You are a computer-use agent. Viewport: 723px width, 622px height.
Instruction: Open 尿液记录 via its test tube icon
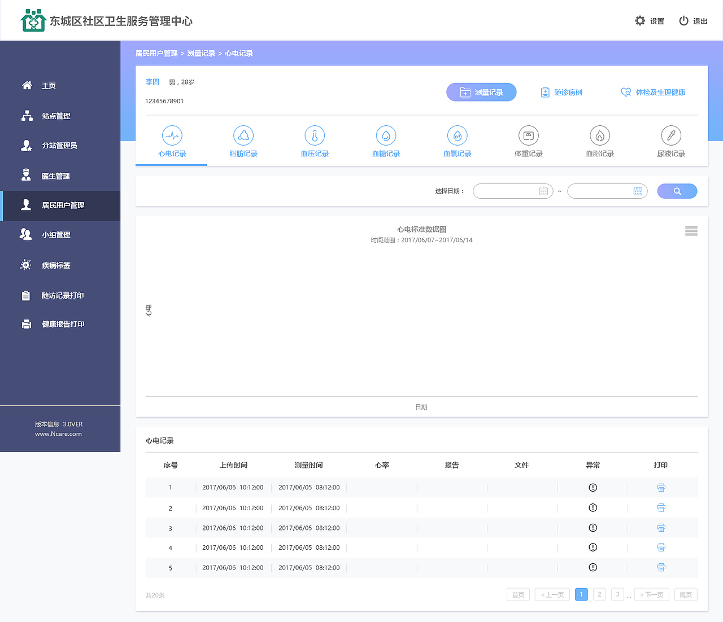point(670,135)
